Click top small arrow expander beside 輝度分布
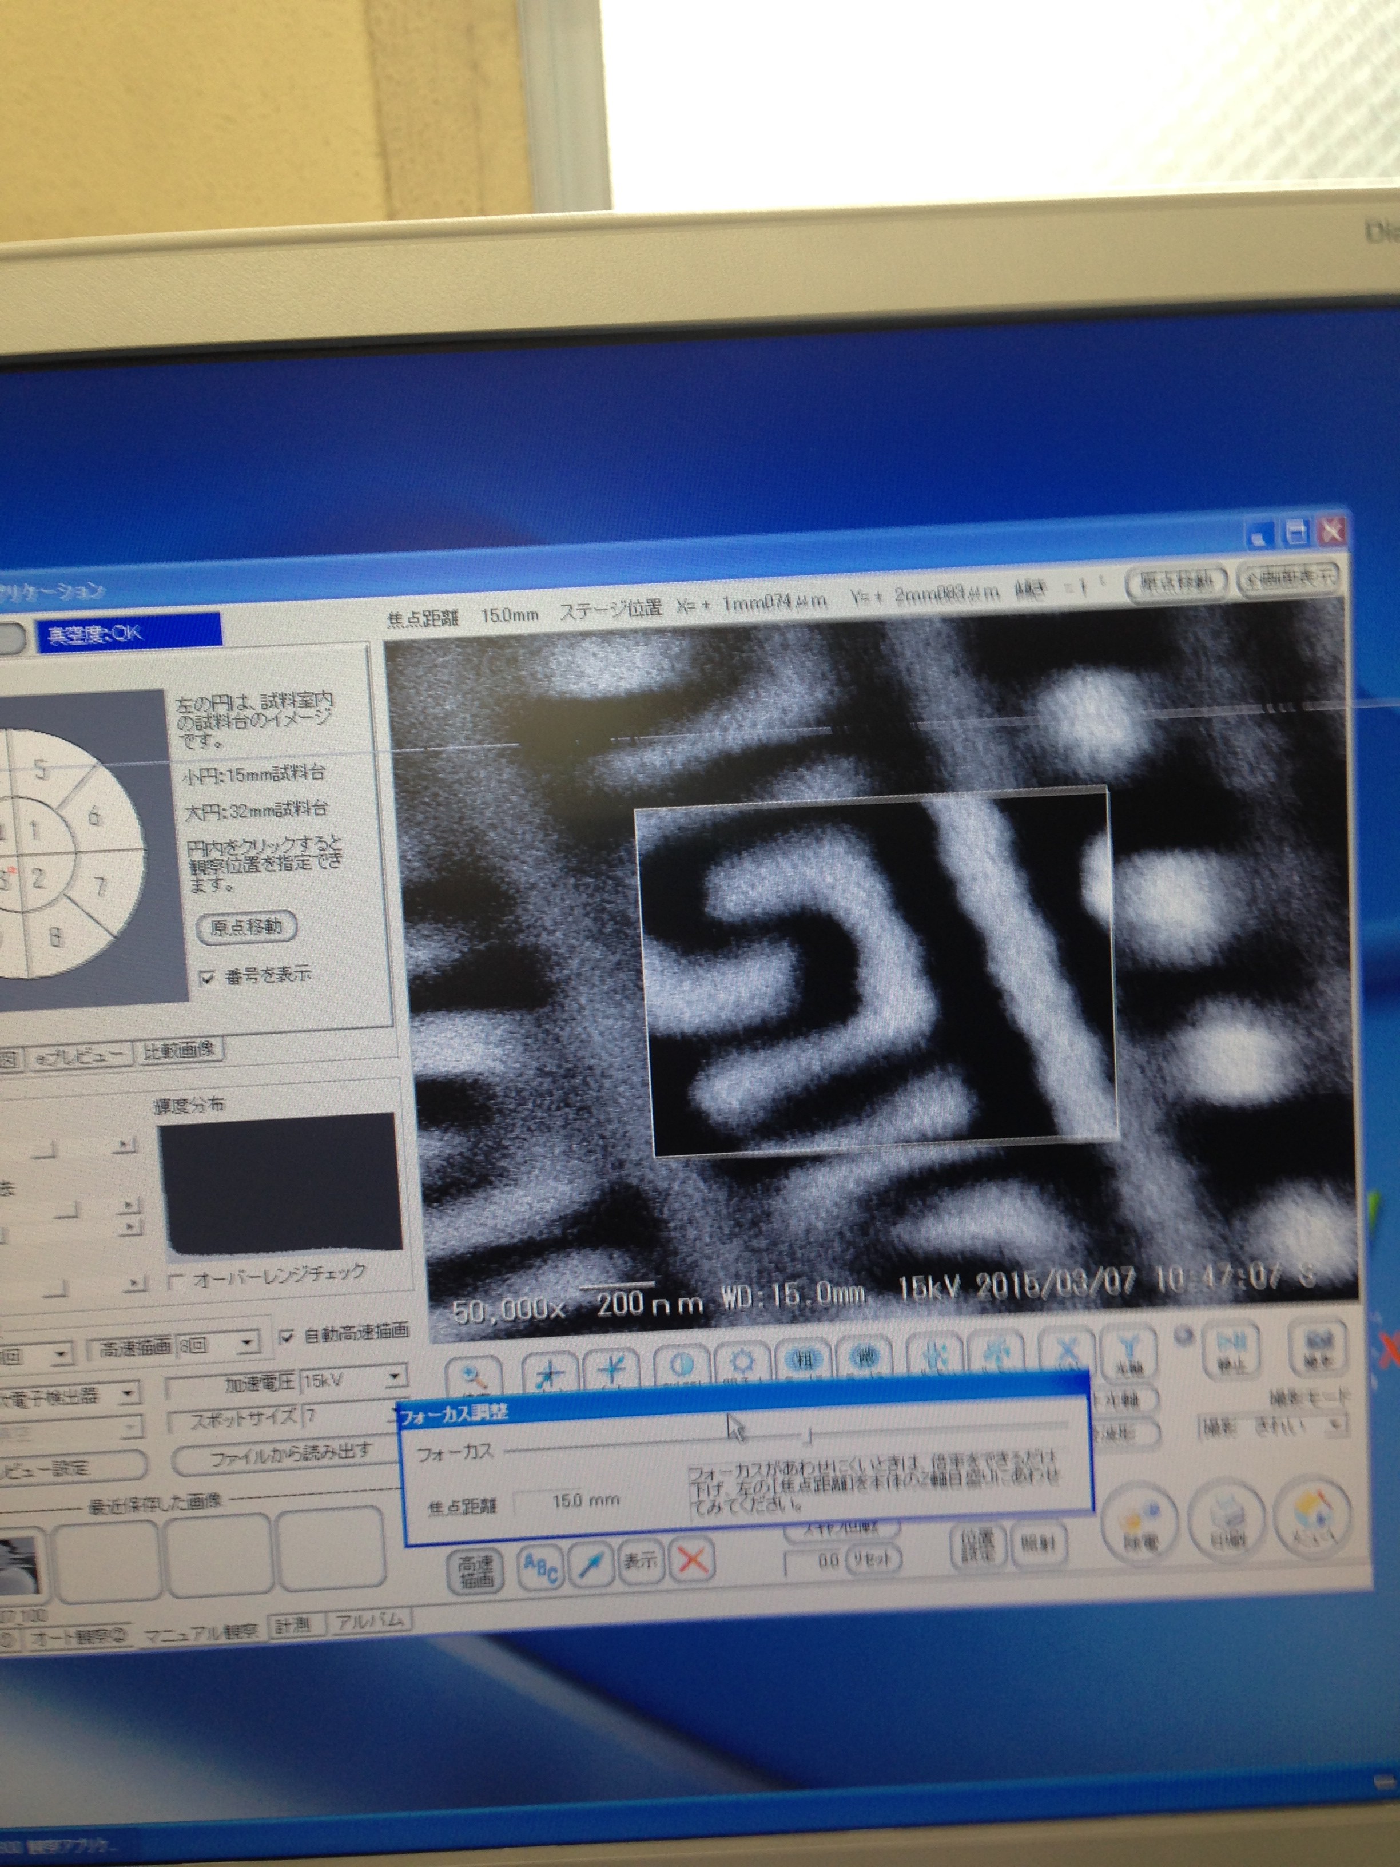Viewport: 1400px width, 1867px height. tap(126, 1145)
